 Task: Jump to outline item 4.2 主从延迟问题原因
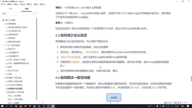14,85
